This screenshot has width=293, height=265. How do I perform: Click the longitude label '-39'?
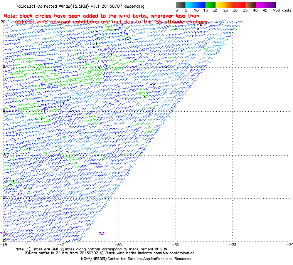pyautogui.click(x=118, y=245)
